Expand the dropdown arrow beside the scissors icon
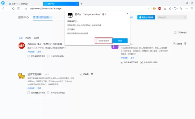The width and height of the screenshot is (195, 119). (172, 8)
